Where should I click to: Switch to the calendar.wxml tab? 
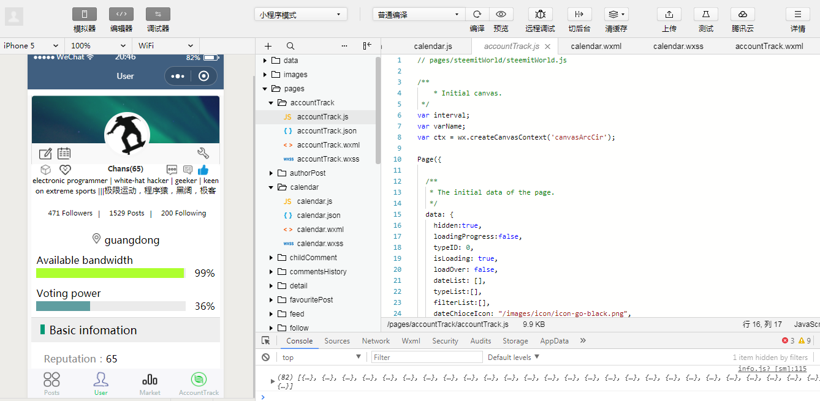(x=596, y=46)
